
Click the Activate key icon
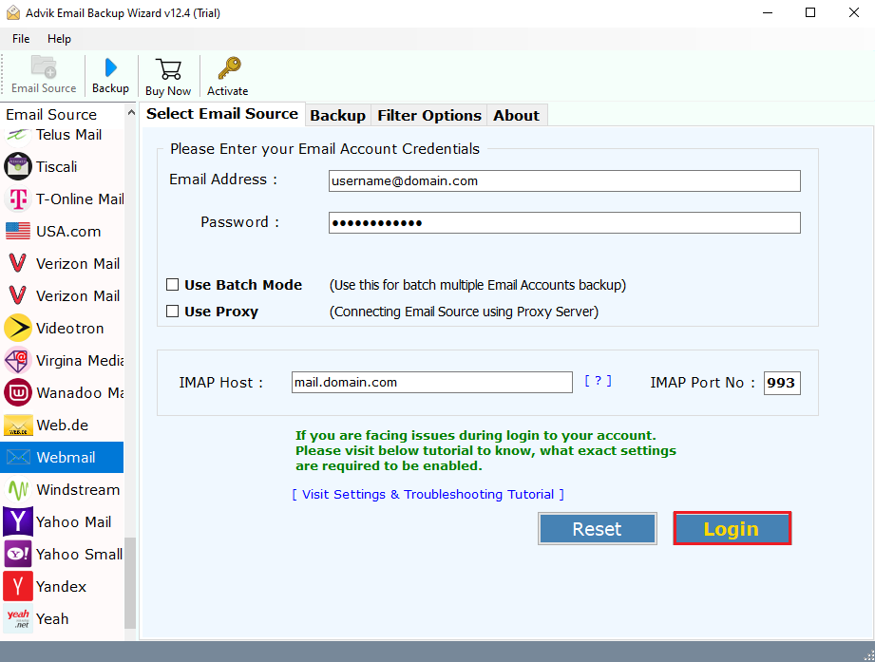pos(229,68)
